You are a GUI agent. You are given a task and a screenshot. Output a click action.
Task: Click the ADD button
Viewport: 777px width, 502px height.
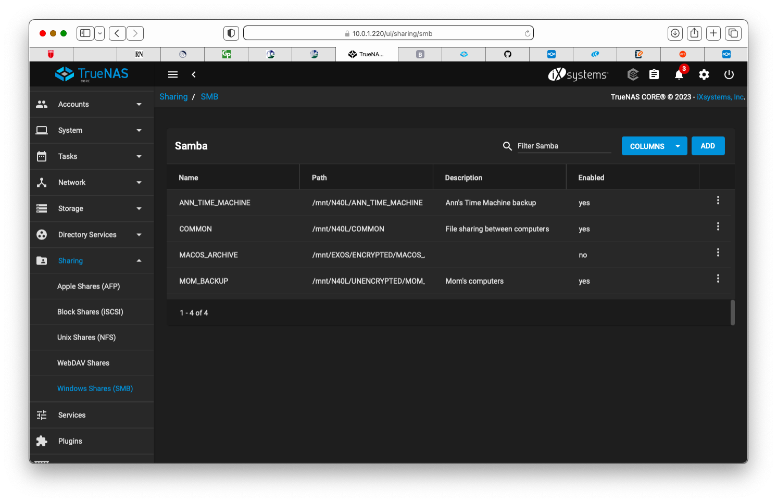[708, 146]
